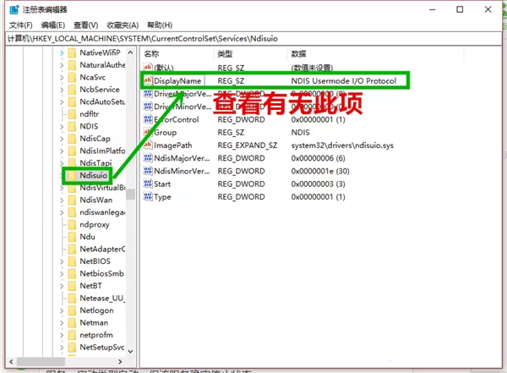Click the NdisMajorVer DWORD icon
This screenshot has width=507, height=373.
coord(148,157)
